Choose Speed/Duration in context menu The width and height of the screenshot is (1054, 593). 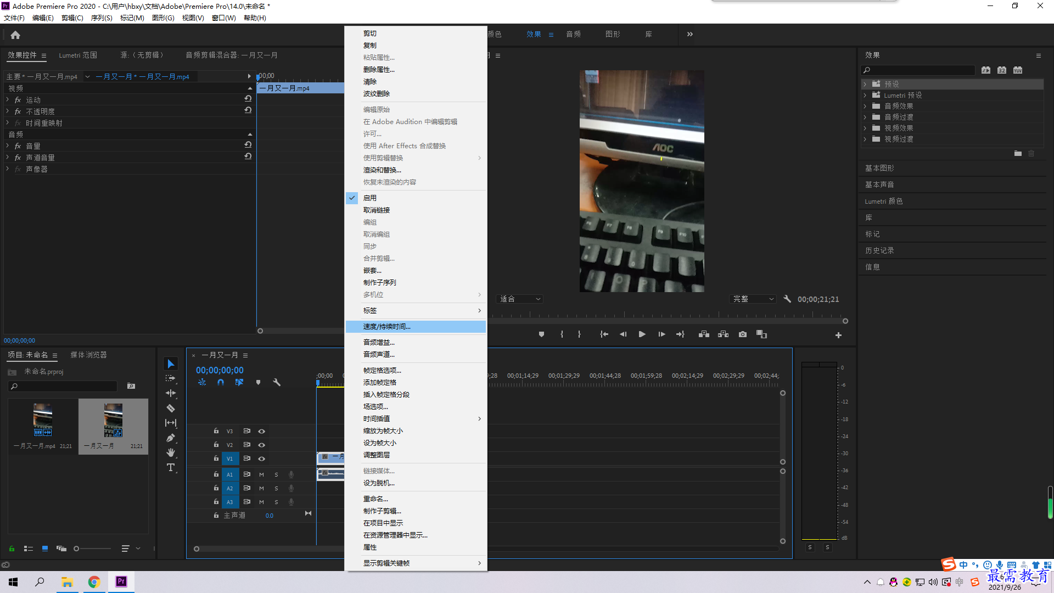tap(416, 327)
